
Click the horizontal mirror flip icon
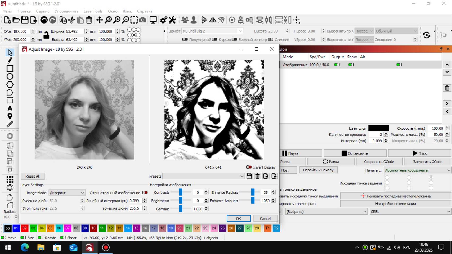(x=212, y=20)
